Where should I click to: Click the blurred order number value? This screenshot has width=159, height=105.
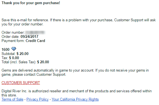35,32
